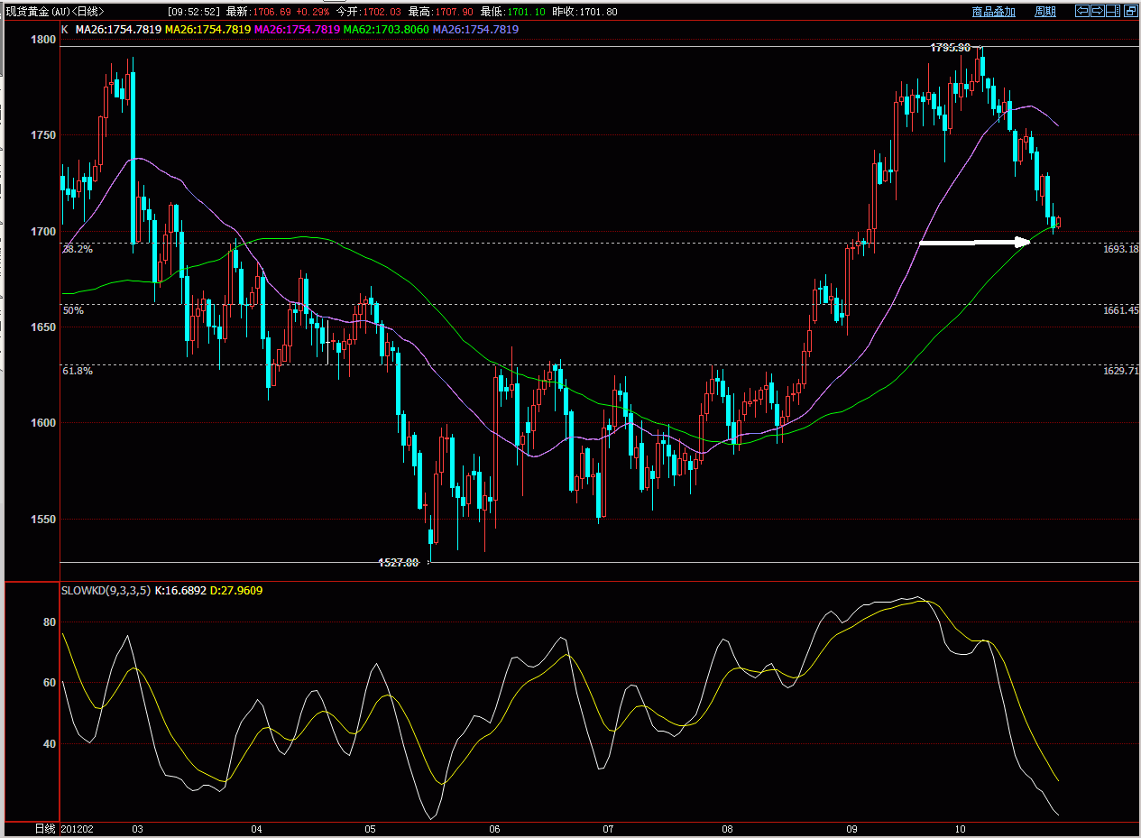Click the 38.2% Fibonacci level label
1141x838 pixels.
[77, 249]
